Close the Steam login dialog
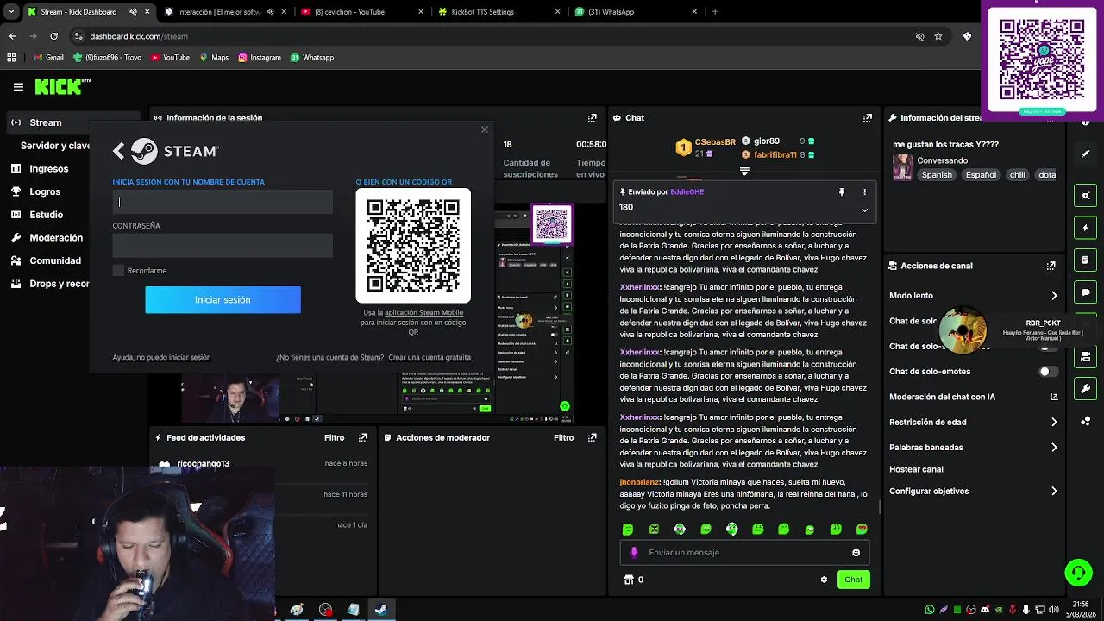The width and height of the screenshot is (1104, 621). tap(485, 129)
